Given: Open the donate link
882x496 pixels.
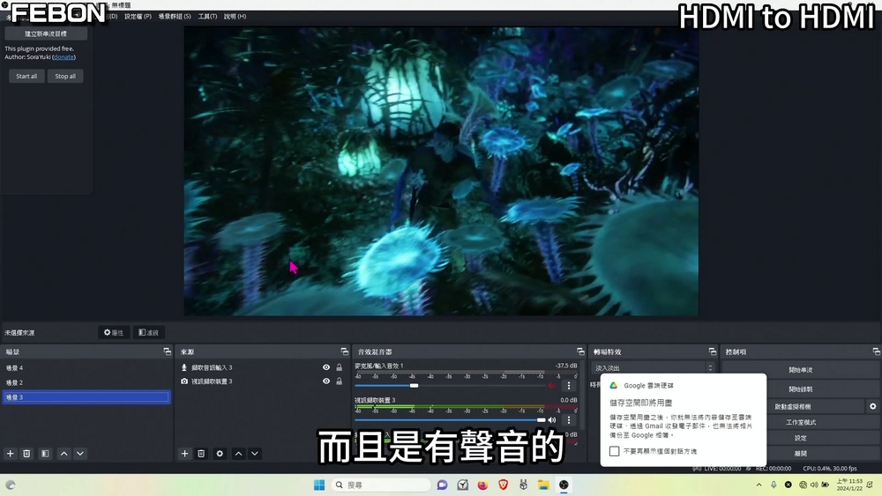Looking at the screenshot, I should coord(64,56).
